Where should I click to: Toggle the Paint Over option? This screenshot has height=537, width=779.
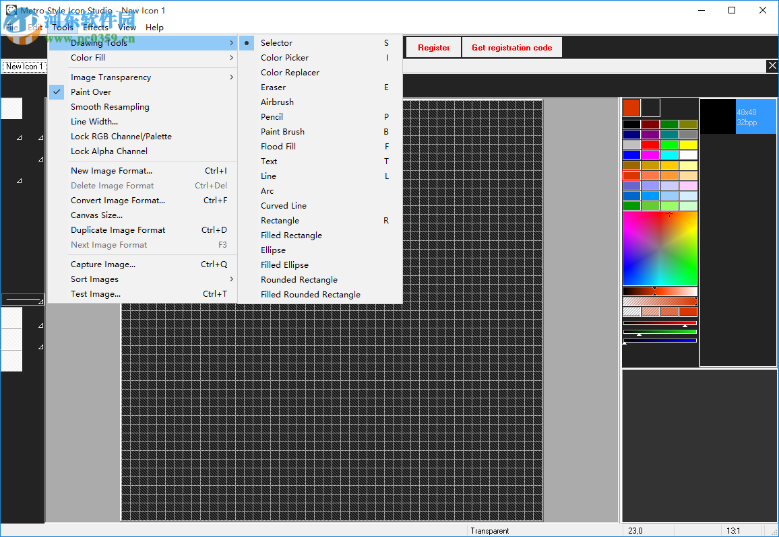click(x=91, y=92)
